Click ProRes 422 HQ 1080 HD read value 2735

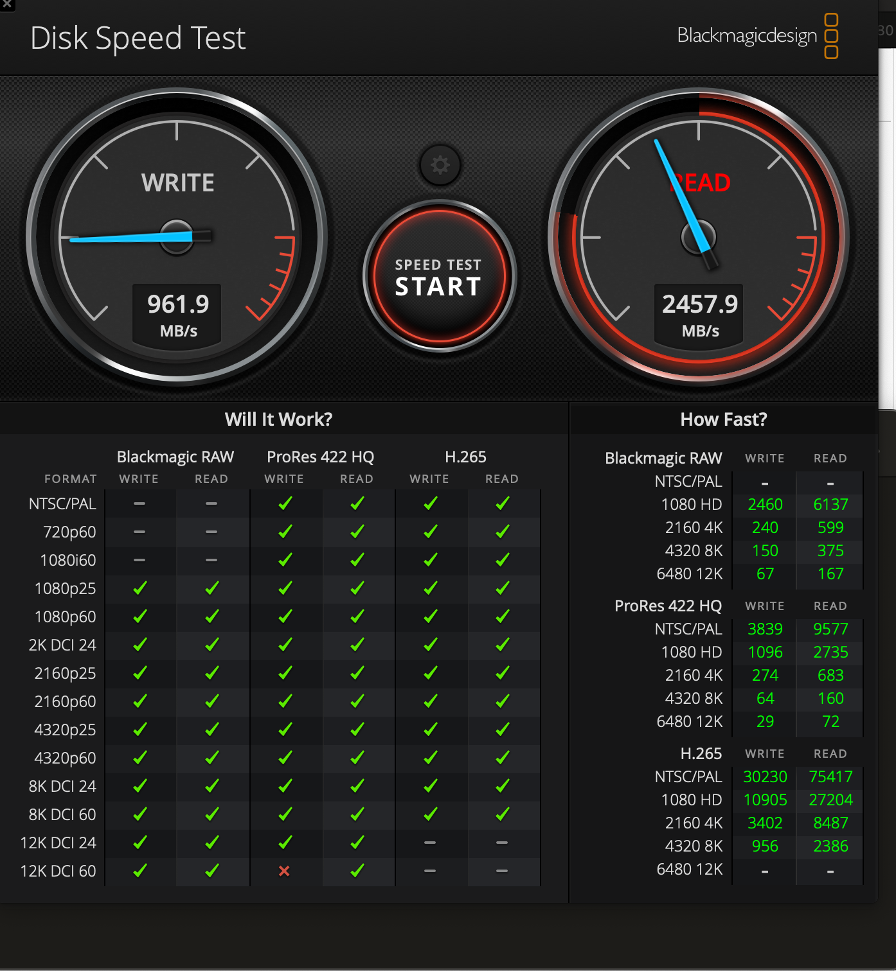(830, 652)
